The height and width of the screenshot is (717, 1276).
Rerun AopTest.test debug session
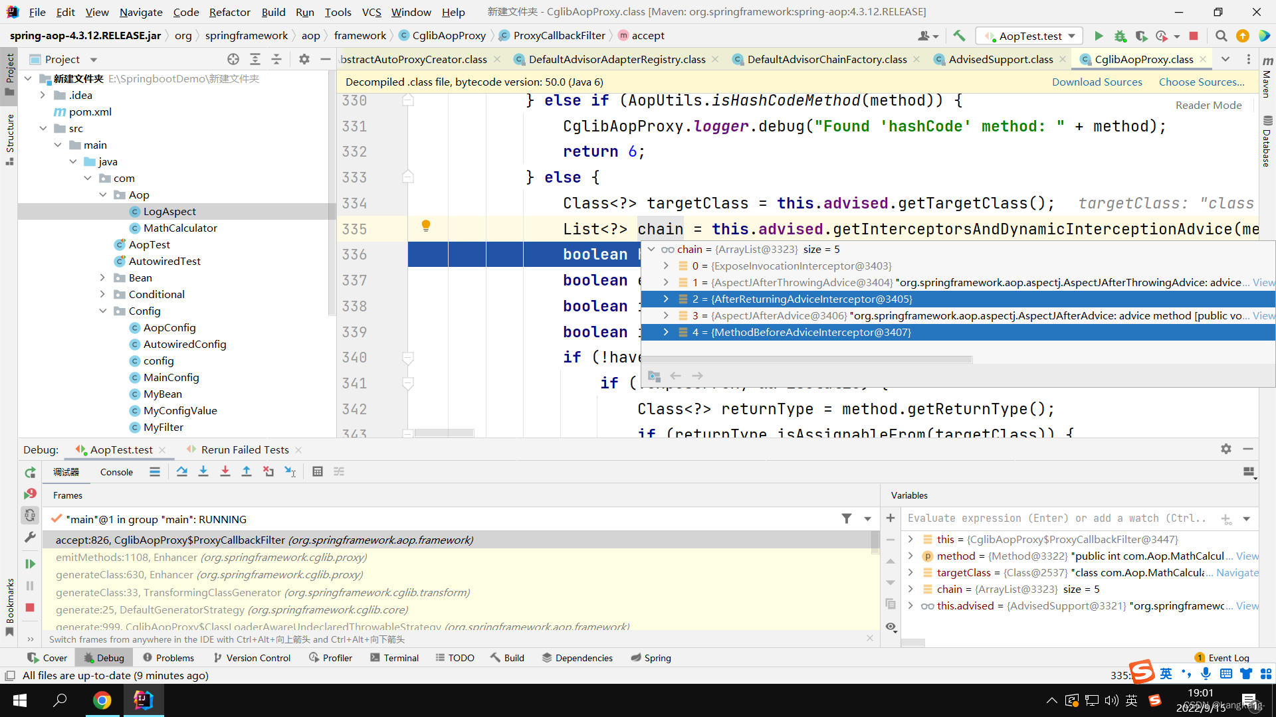[x=30, y=473]
